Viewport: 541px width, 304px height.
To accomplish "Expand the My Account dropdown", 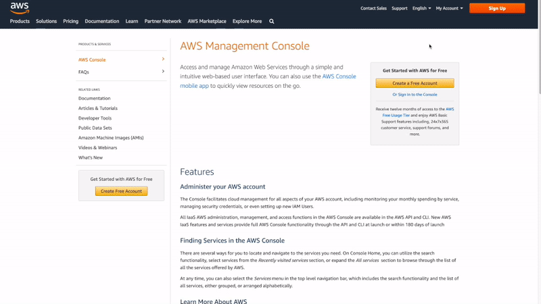I will point(449,8).
